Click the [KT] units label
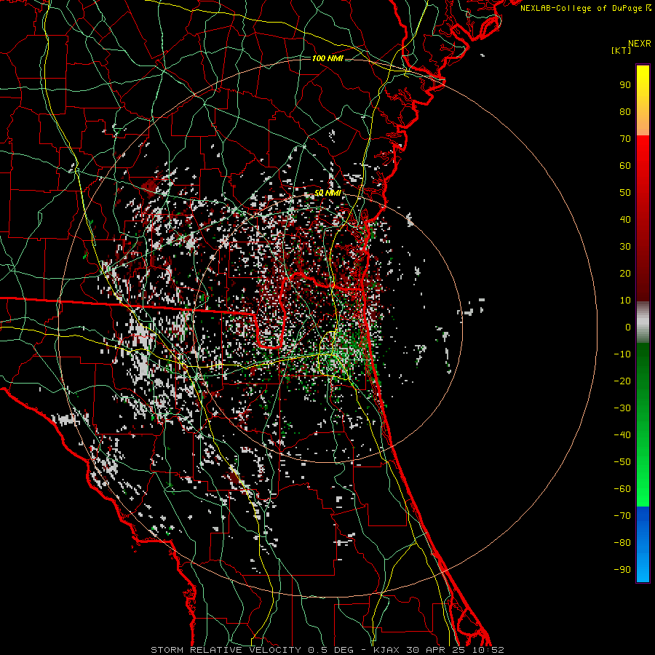The height and width of the screenshot is (655, 655). click(x=622, y=50)
